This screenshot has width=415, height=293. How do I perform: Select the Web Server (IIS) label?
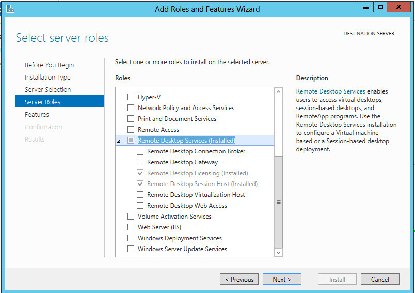point(159,227)
